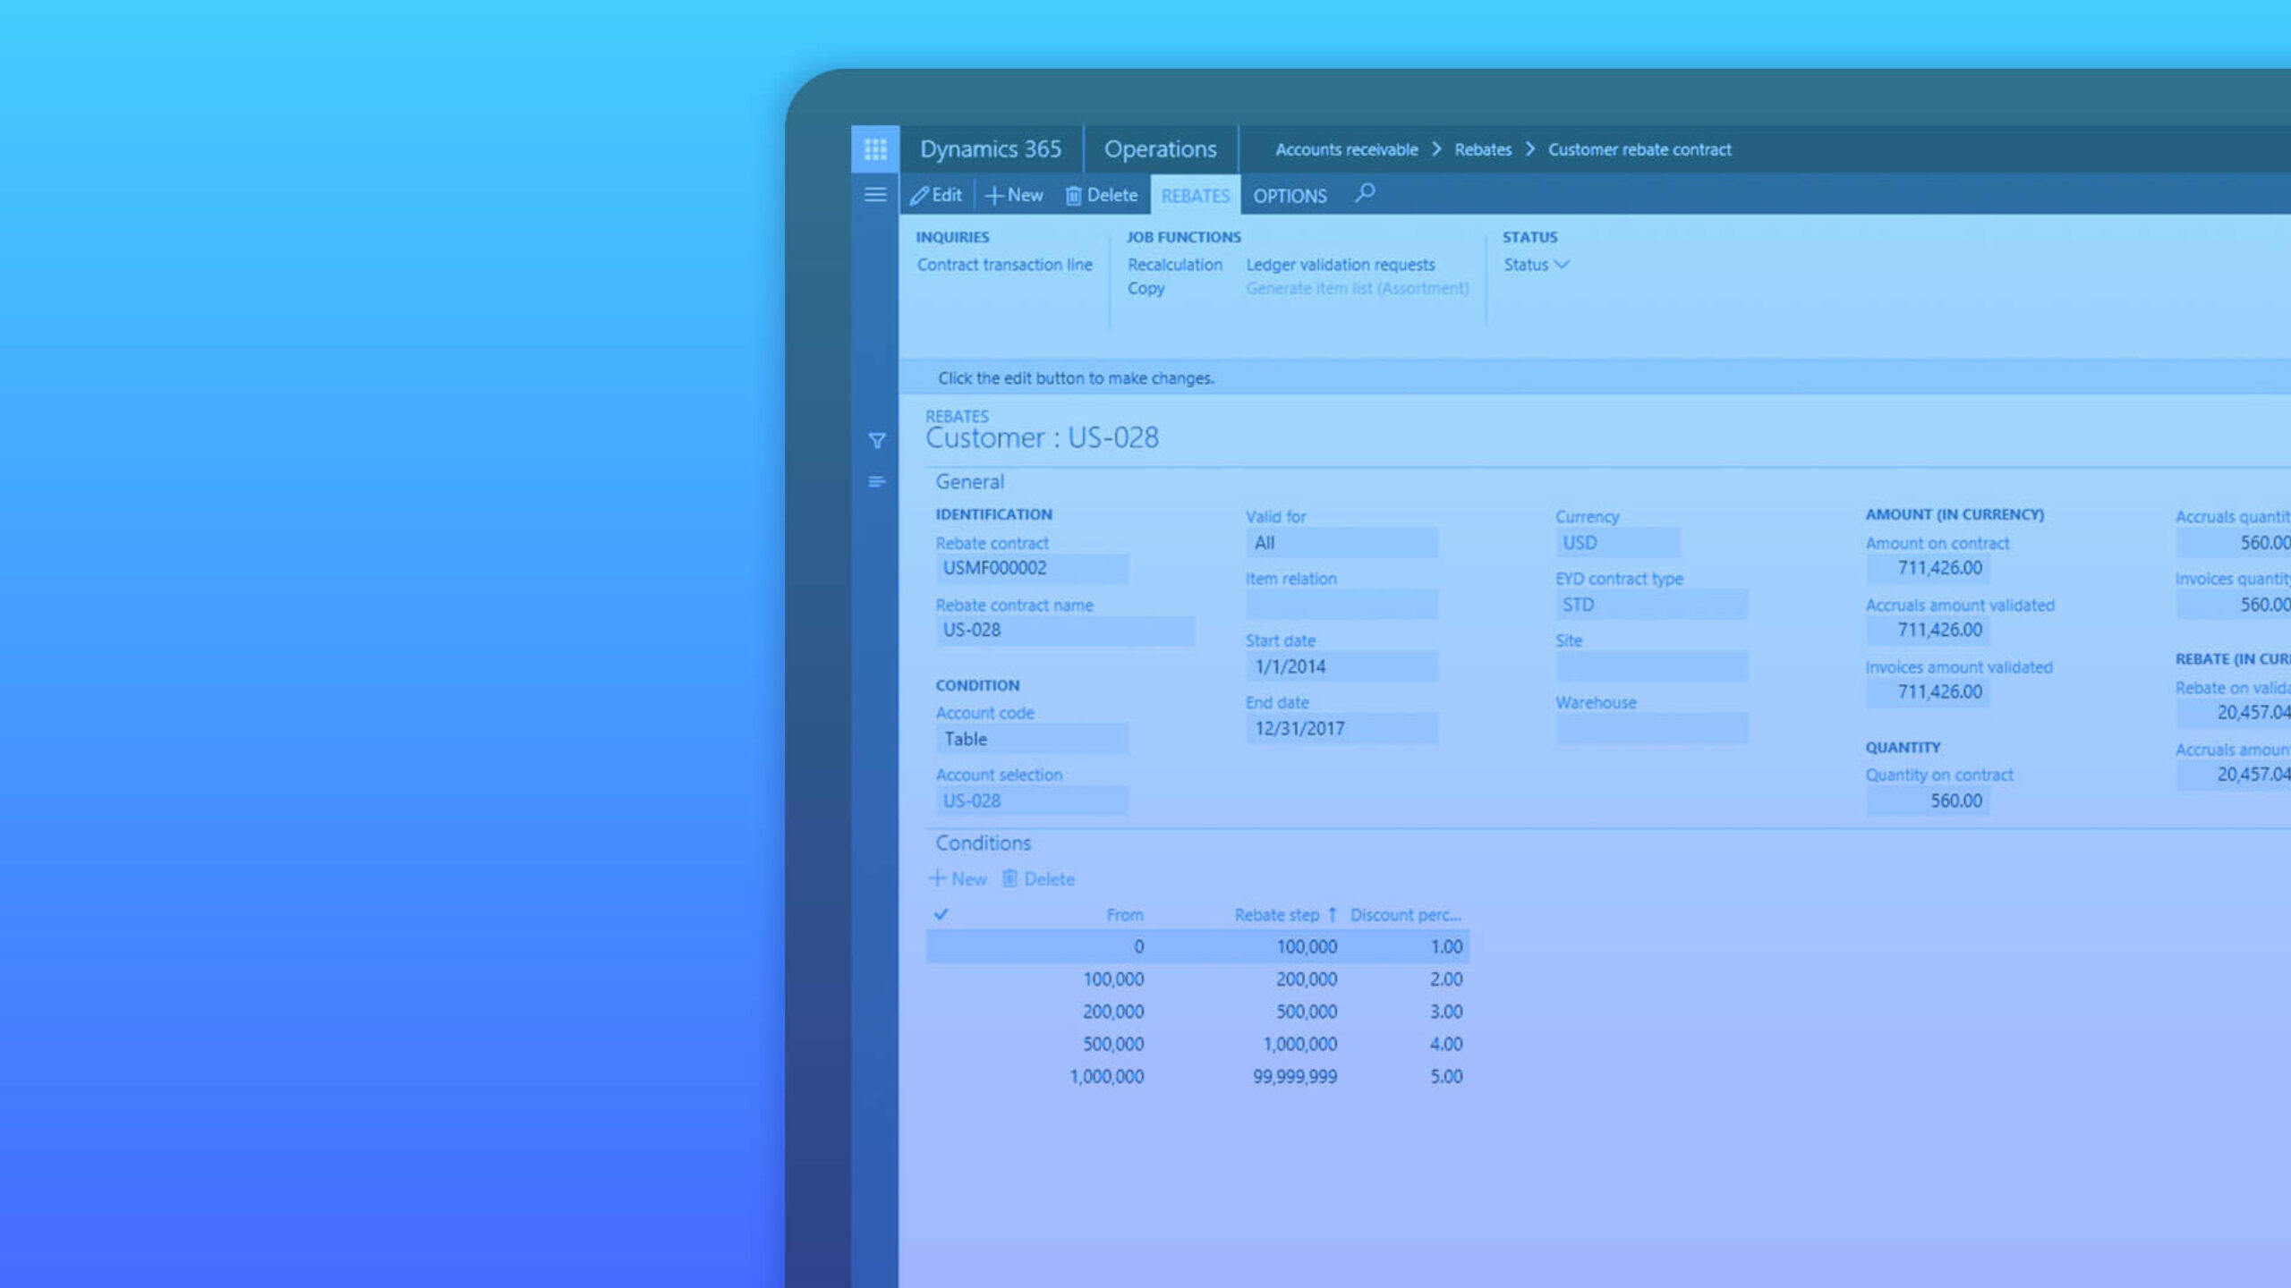
Task: Click the Delete trash button in the toolbar
Action: pyautogui.click(x=1102, y=195)
